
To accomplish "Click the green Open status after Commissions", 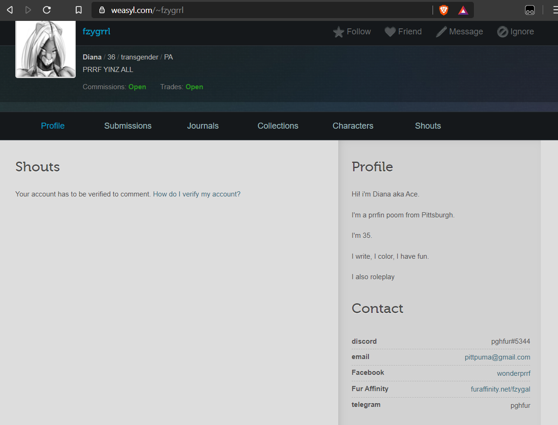I will tap(137, 87).
